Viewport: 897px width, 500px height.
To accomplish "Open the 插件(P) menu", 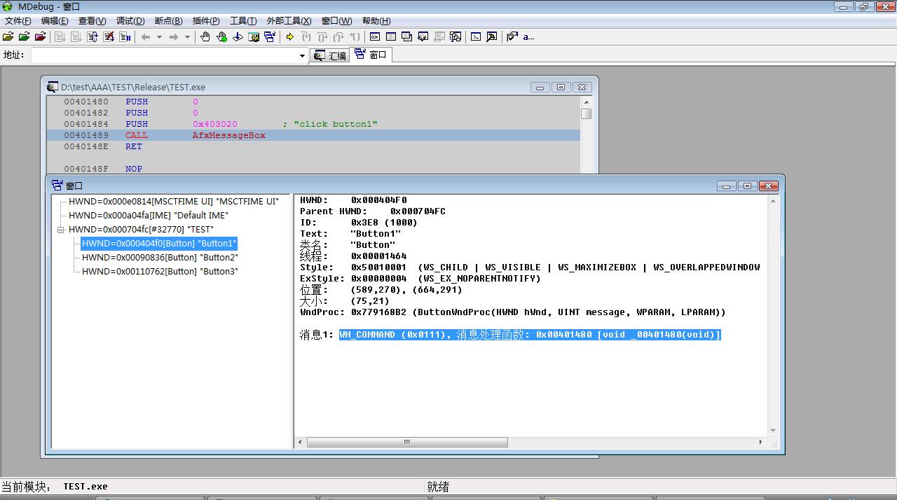I will [205, 21].
